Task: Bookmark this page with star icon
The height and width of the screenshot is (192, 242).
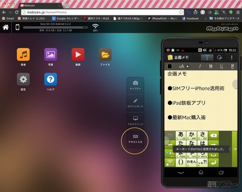Action: coord(181,12)
